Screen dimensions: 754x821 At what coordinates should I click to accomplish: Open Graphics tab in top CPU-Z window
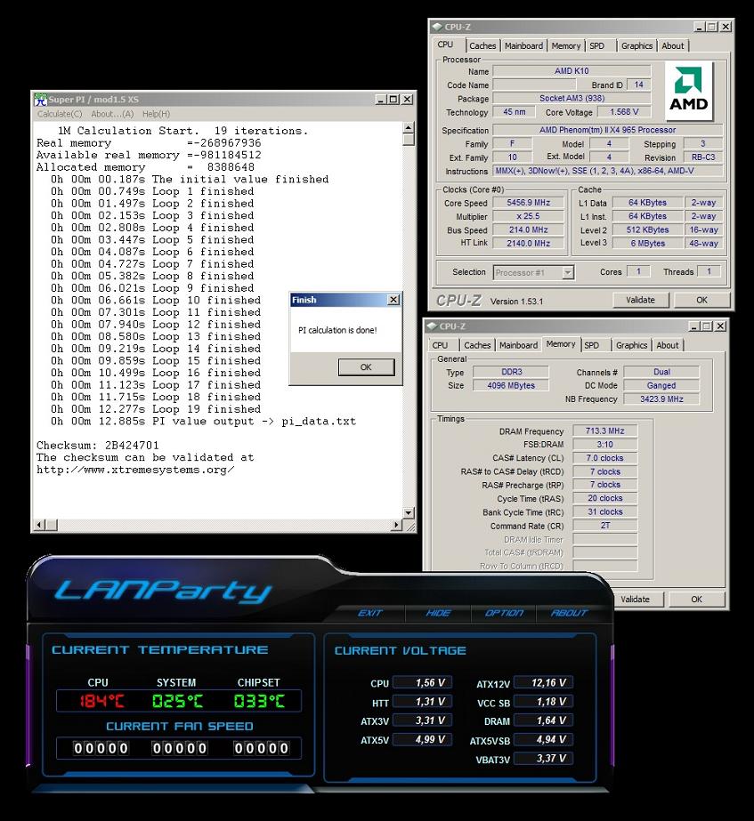click(636, 45)
